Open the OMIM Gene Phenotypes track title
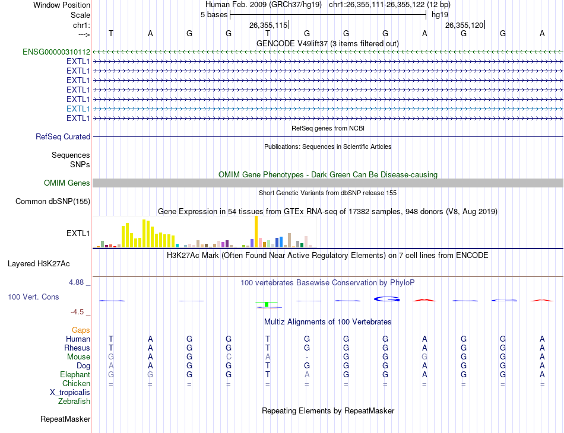Screen dimensions: 564x433 pos(328,174)
